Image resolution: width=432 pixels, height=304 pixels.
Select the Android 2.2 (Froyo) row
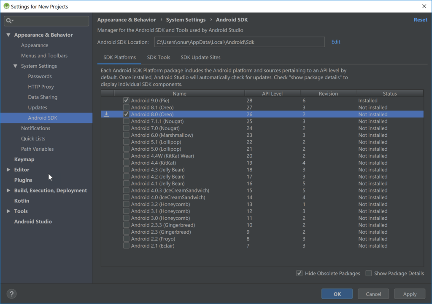[x=262, y=239]
